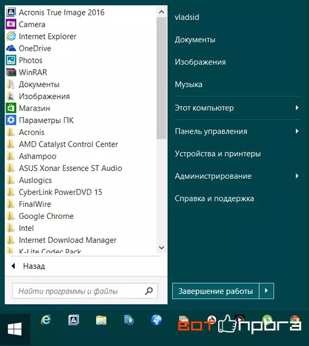Open shutdown options arrow beside Завершение работы

click(266, 291)
